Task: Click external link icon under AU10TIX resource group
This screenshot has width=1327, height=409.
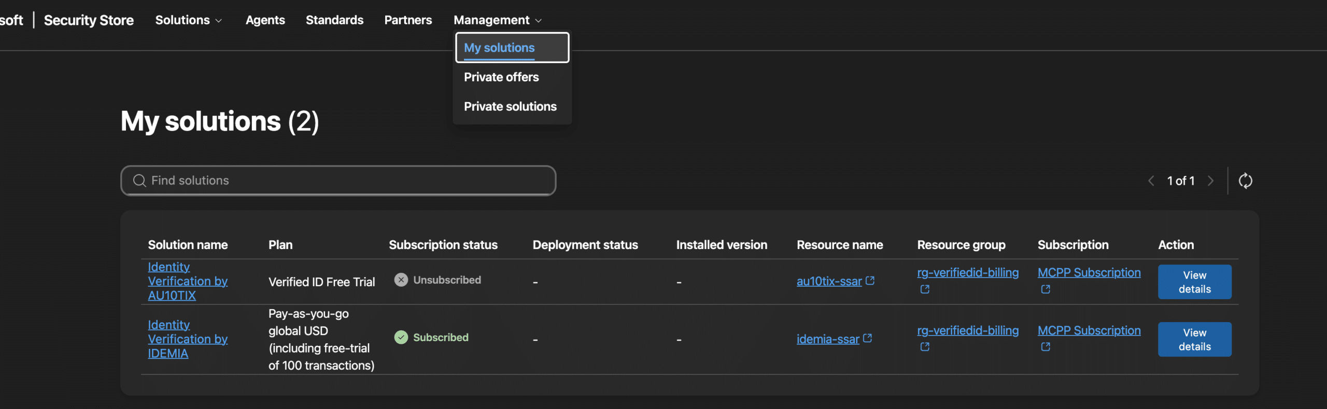Action: 925,289
